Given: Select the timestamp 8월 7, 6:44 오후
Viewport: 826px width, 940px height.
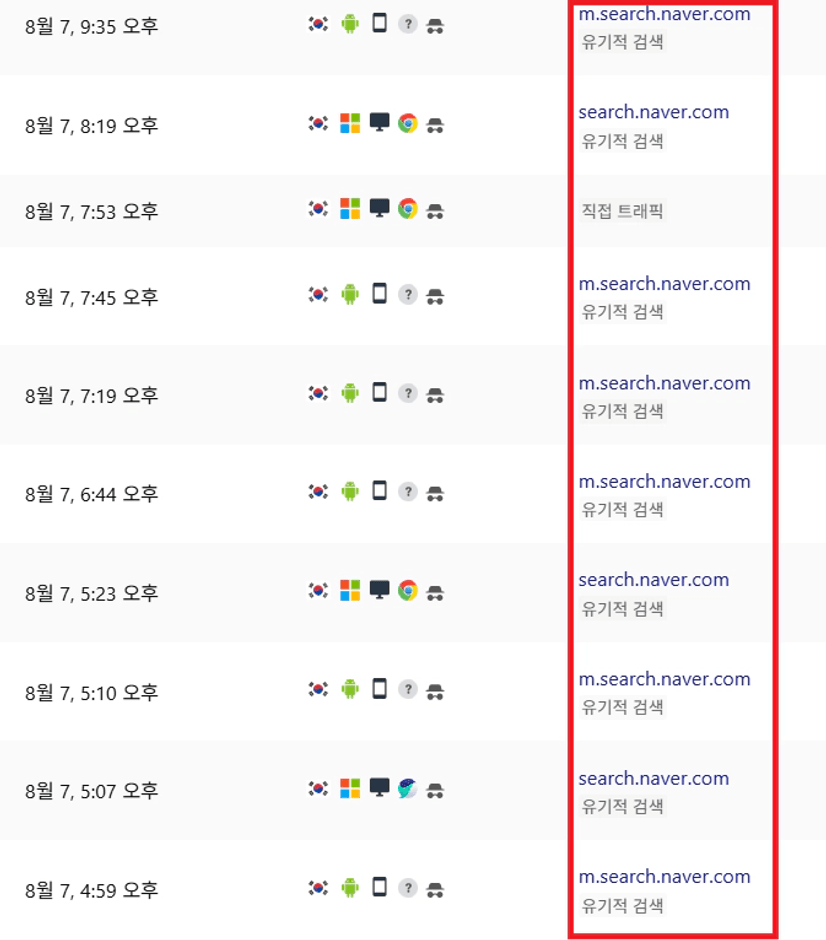Looking at the screenshot, I should (x=91, y=494).
